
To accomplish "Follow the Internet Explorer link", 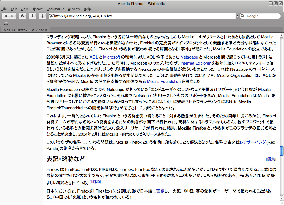I will (195, 63).
